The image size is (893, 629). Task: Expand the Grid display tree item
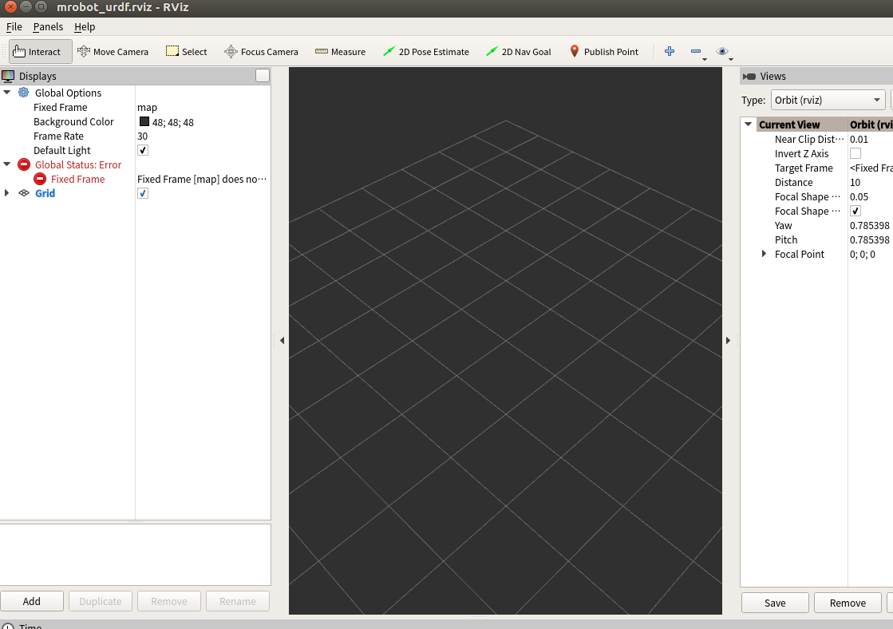tap(7, 193)
